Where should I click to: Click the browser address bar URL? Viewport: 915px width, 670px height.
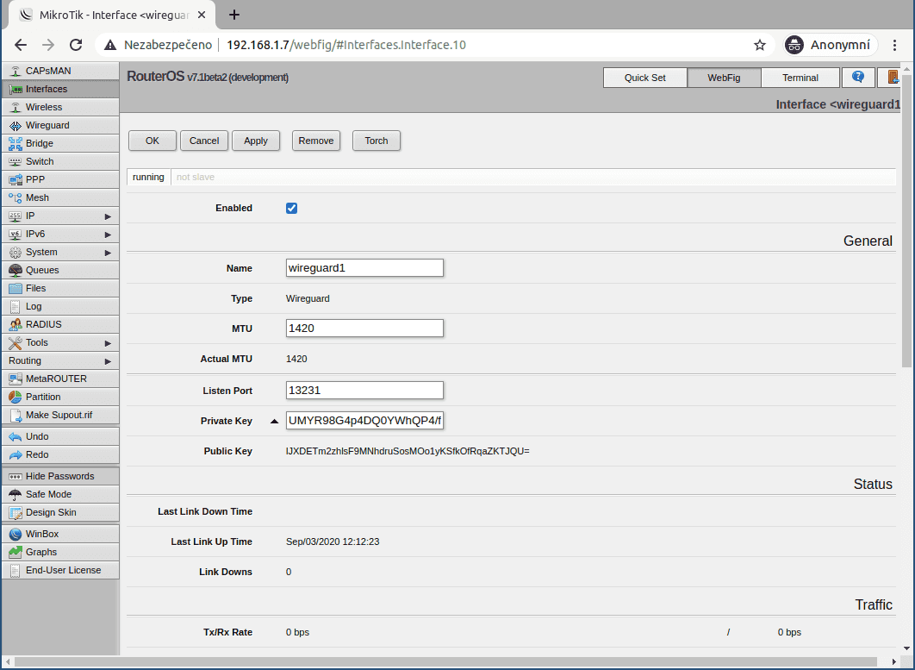click(x=346, y=45)
